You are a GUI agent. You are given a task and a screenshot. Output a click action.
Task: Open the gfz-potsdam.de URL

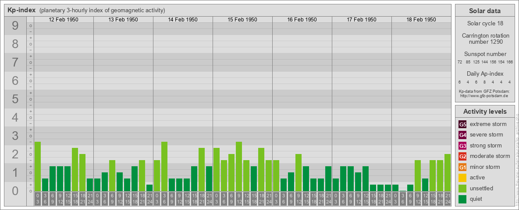pyautogui.click(x=485, y=95)
